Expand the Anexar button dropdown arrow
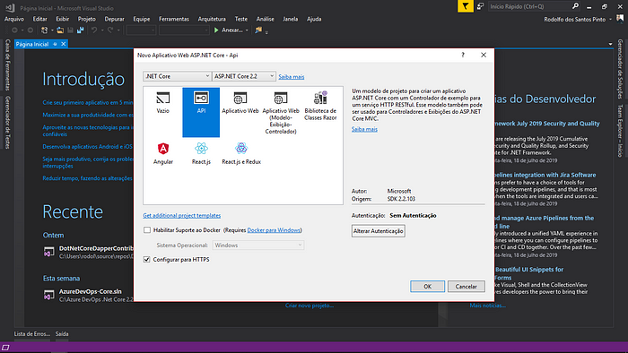The image size is (628, 353). 247,30
